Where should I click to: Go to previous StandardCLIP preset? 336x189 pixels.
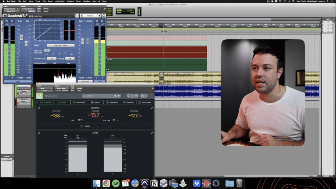[x=81, y=16]
